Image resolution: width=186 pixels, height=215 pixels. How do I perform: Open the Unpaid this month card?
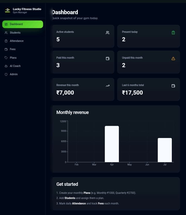[x=149, y=62]
